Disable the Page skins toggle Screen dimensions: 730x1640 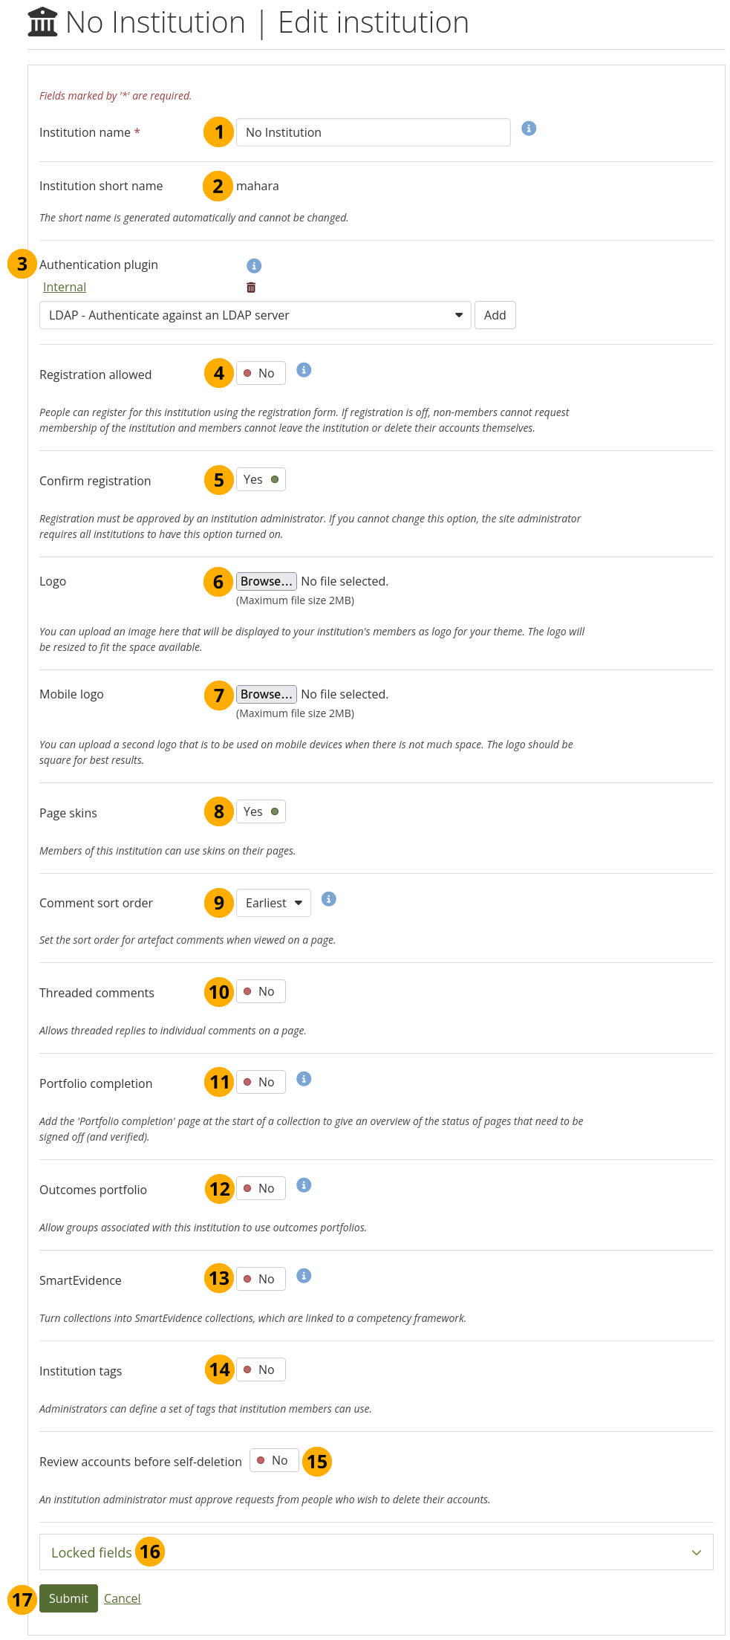click(x=261, y=811)
